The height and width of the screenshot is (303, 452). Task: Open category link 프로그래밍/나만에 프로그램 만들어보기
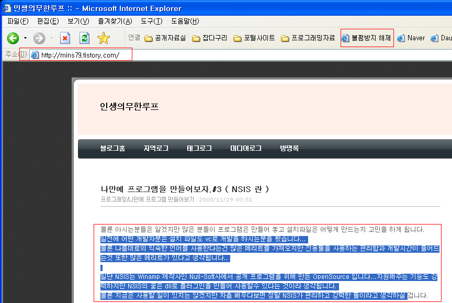point(148,199)
